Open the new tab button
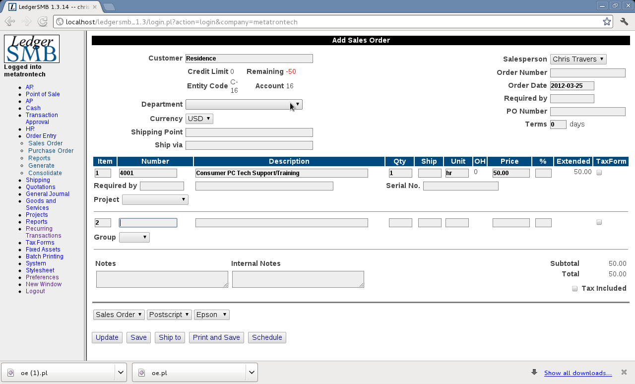This screenshot has width=635, height=384. [x=109, y=7]
